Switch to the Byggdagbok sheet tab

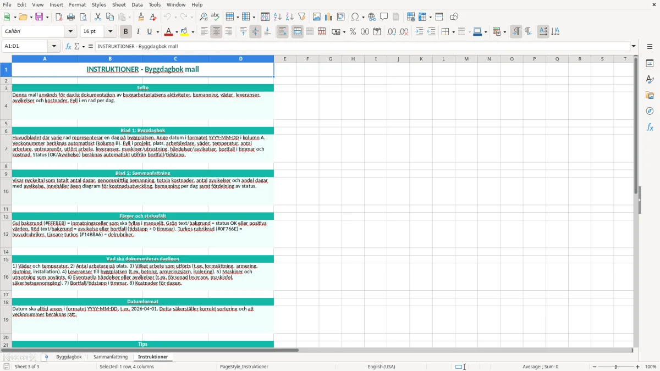point(69,357)
